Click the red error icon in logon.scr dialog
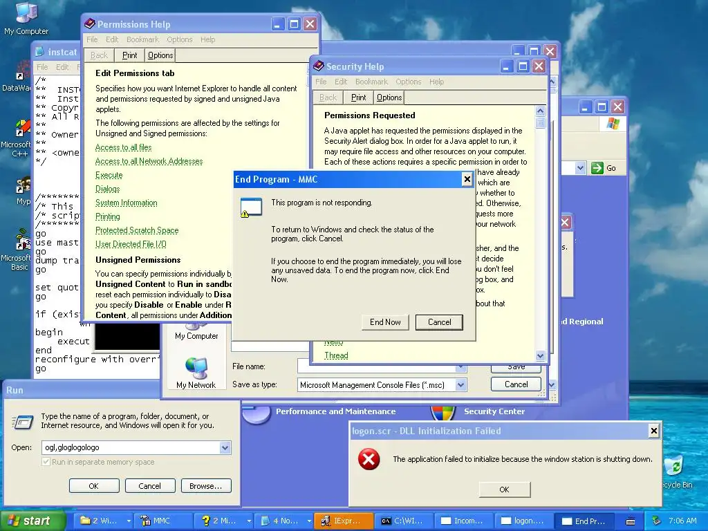 (x=369, y=459)
